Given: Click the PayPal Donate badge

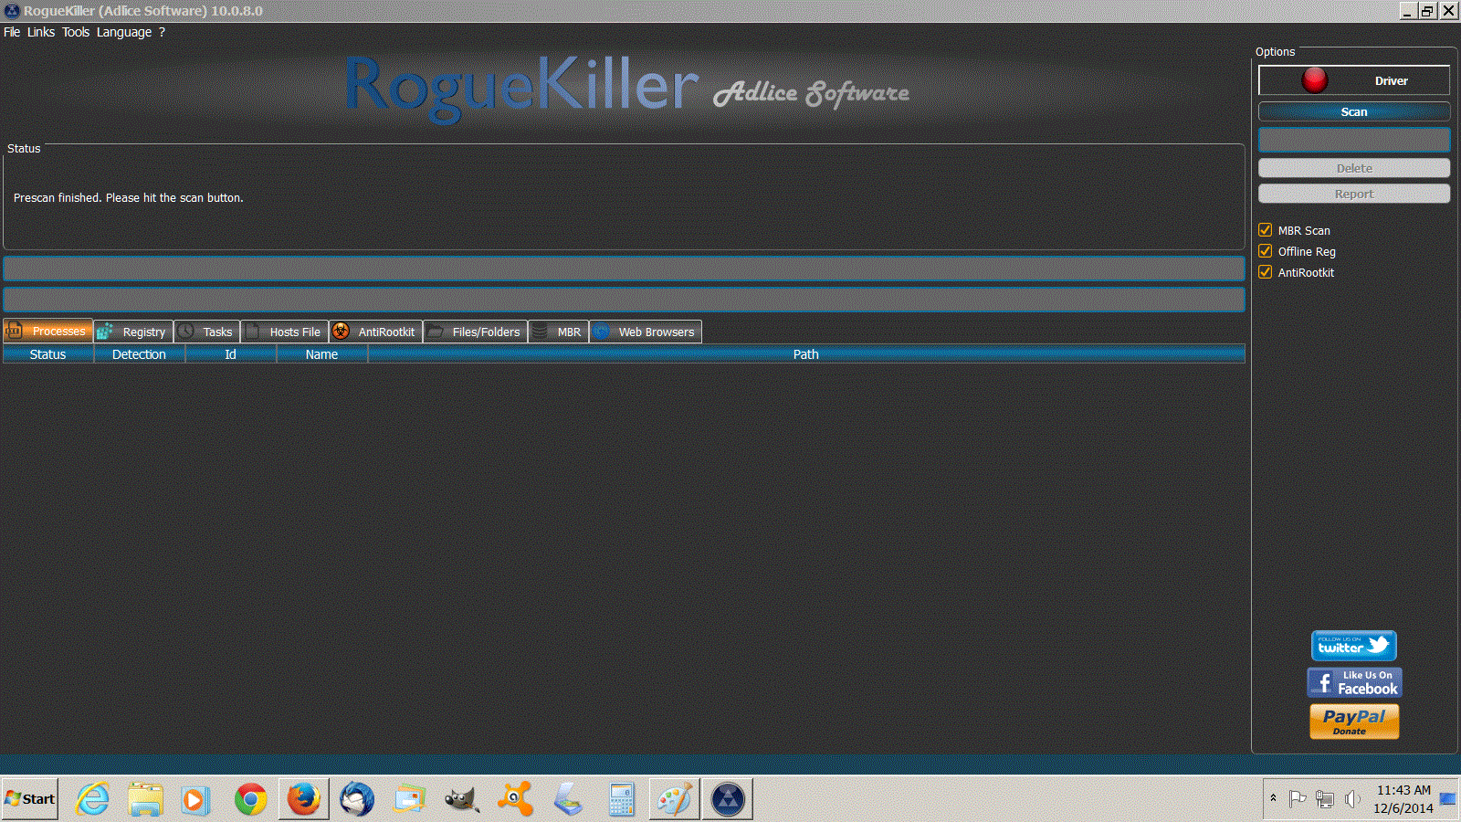Looking at the screenshot, I should [1354, 722].
